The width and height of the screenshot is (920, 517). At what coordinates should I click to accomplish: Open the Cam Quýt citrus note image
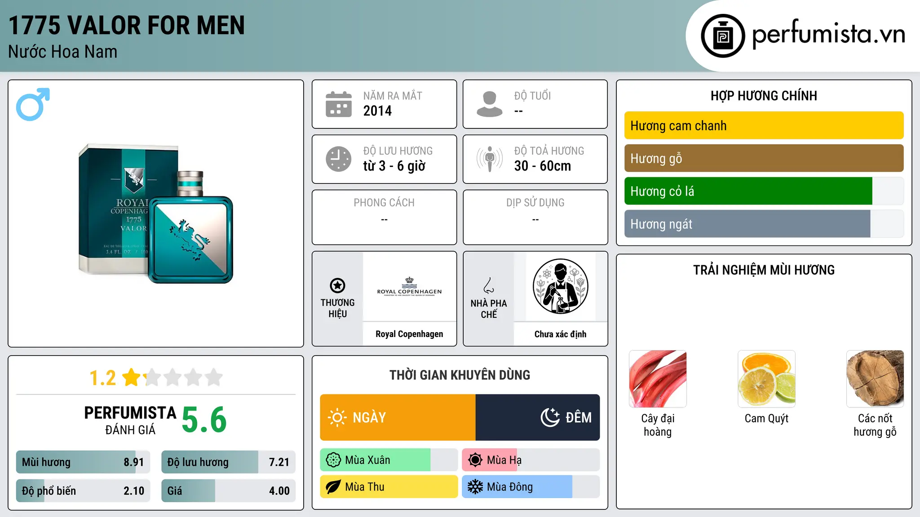[766, 379]
